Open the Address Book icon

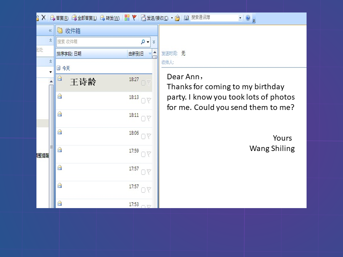[186, 18]
